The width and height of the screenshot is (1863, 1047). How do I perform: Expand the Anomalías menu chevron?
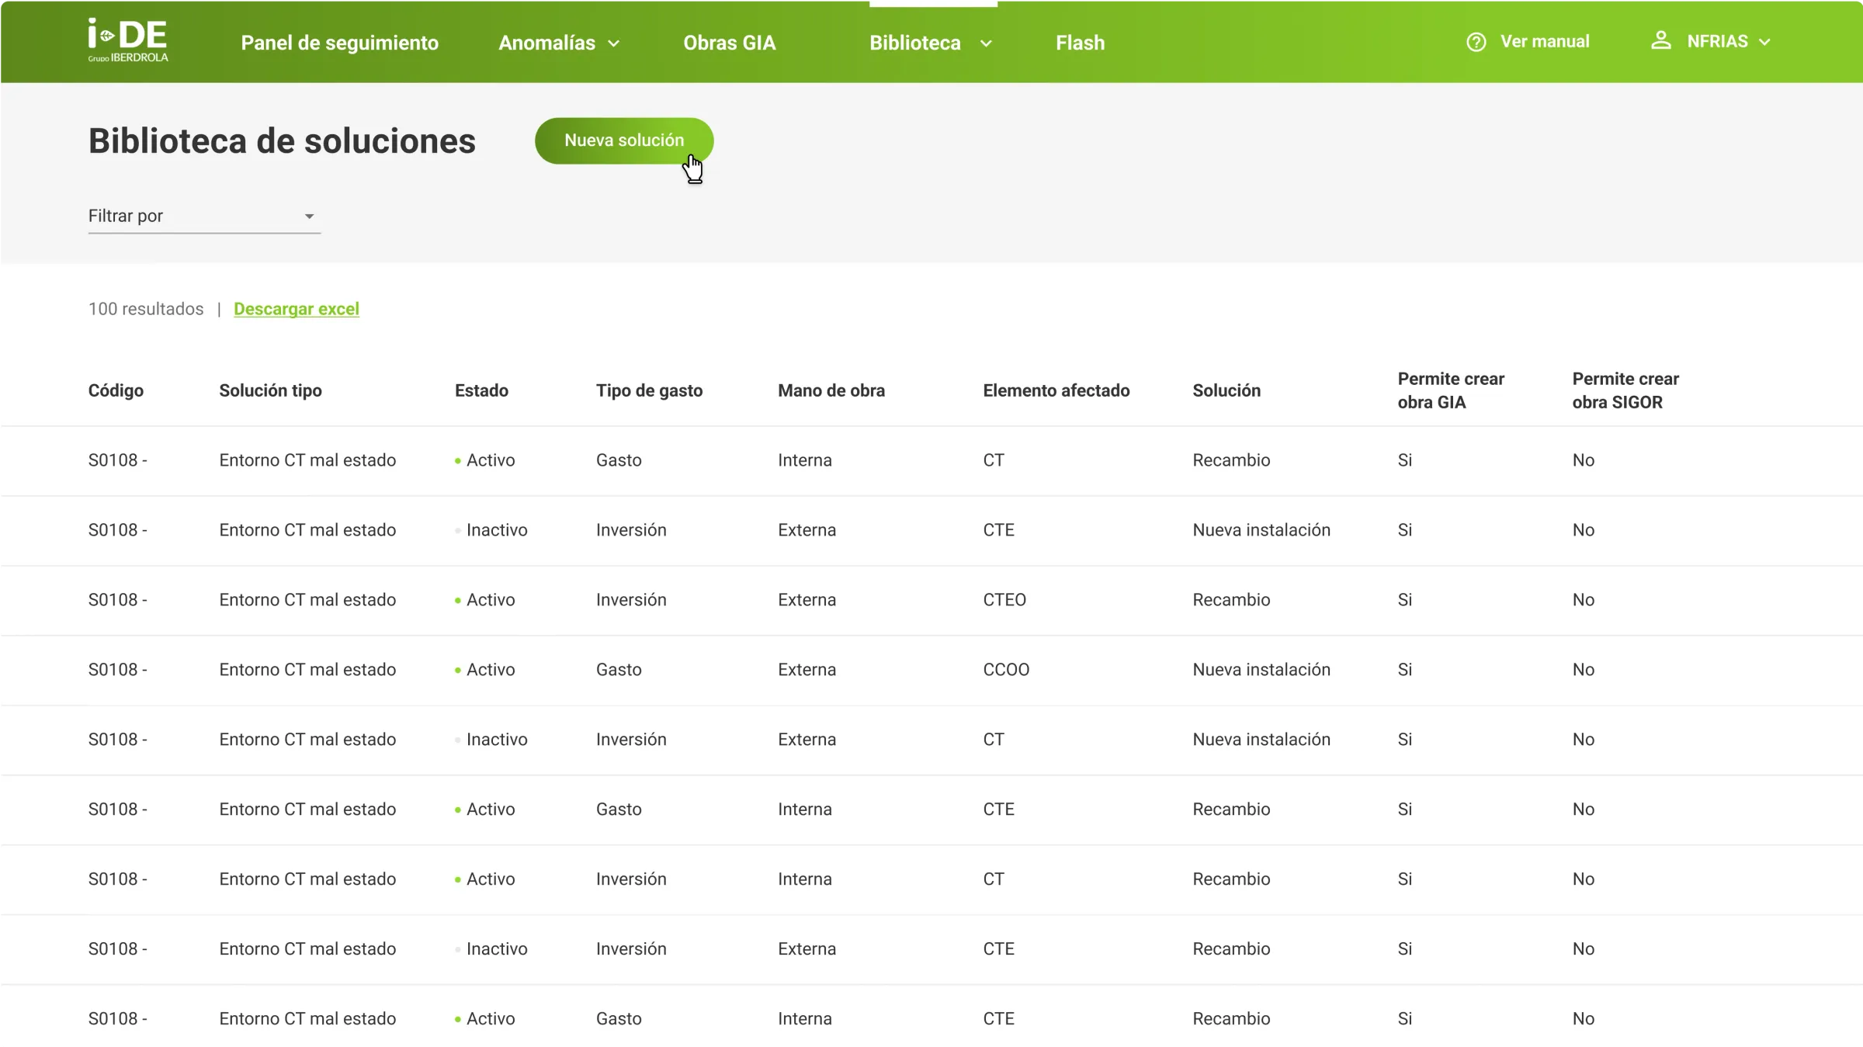click(614, 43)
